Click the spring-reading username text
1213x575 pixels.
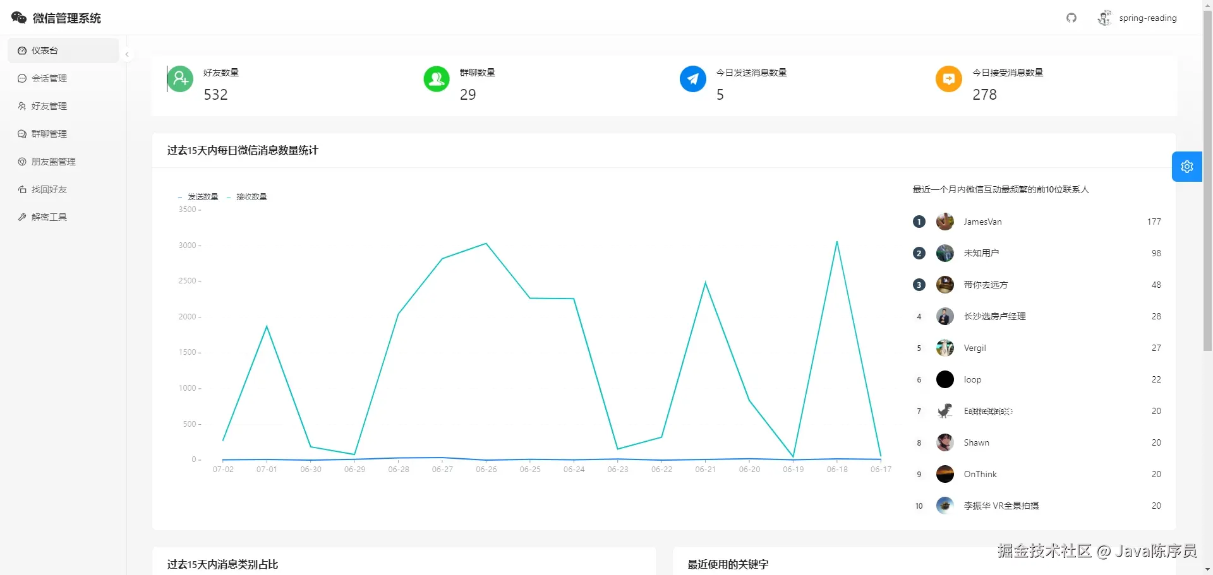pos(1148,18)
